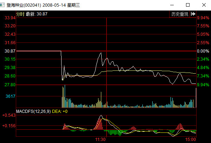Select the 分时 label at top left
The width and height of the screenshot is (211, 143).
coord(20,14)
